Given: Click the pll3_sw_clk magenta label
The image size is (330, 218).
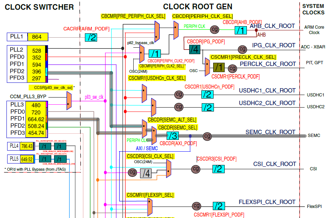Looking at the screenshot, I should [94, 97].
